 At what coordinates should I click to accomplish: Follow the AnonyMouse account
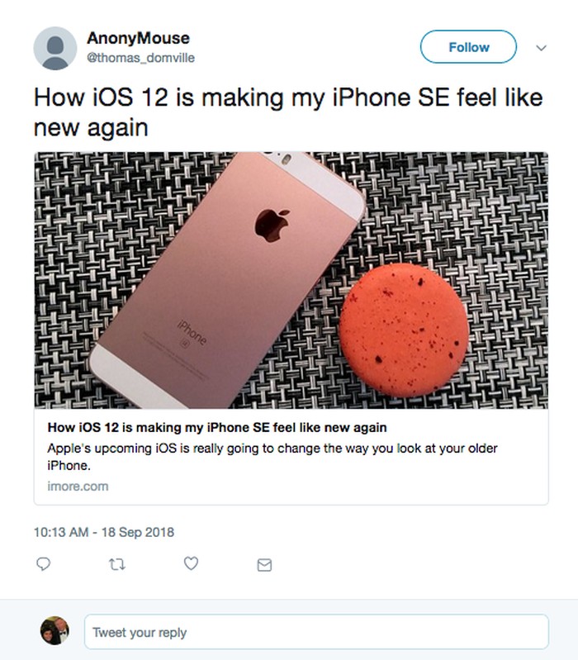[468, 47]
